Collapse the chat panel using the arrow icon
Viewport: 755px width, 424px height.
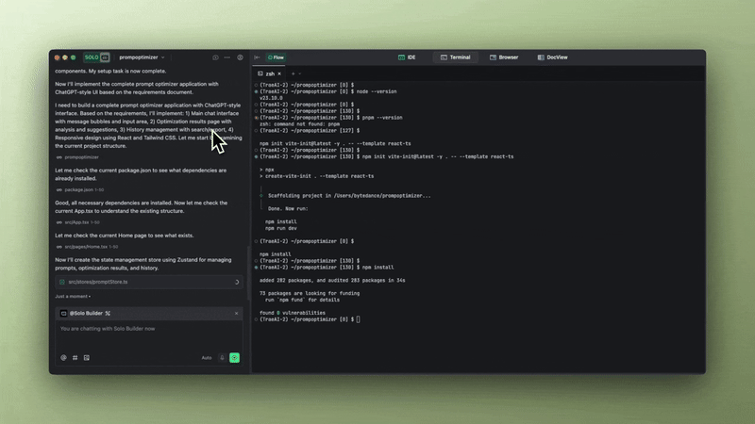pyautogui.click(x=257, y=57)
